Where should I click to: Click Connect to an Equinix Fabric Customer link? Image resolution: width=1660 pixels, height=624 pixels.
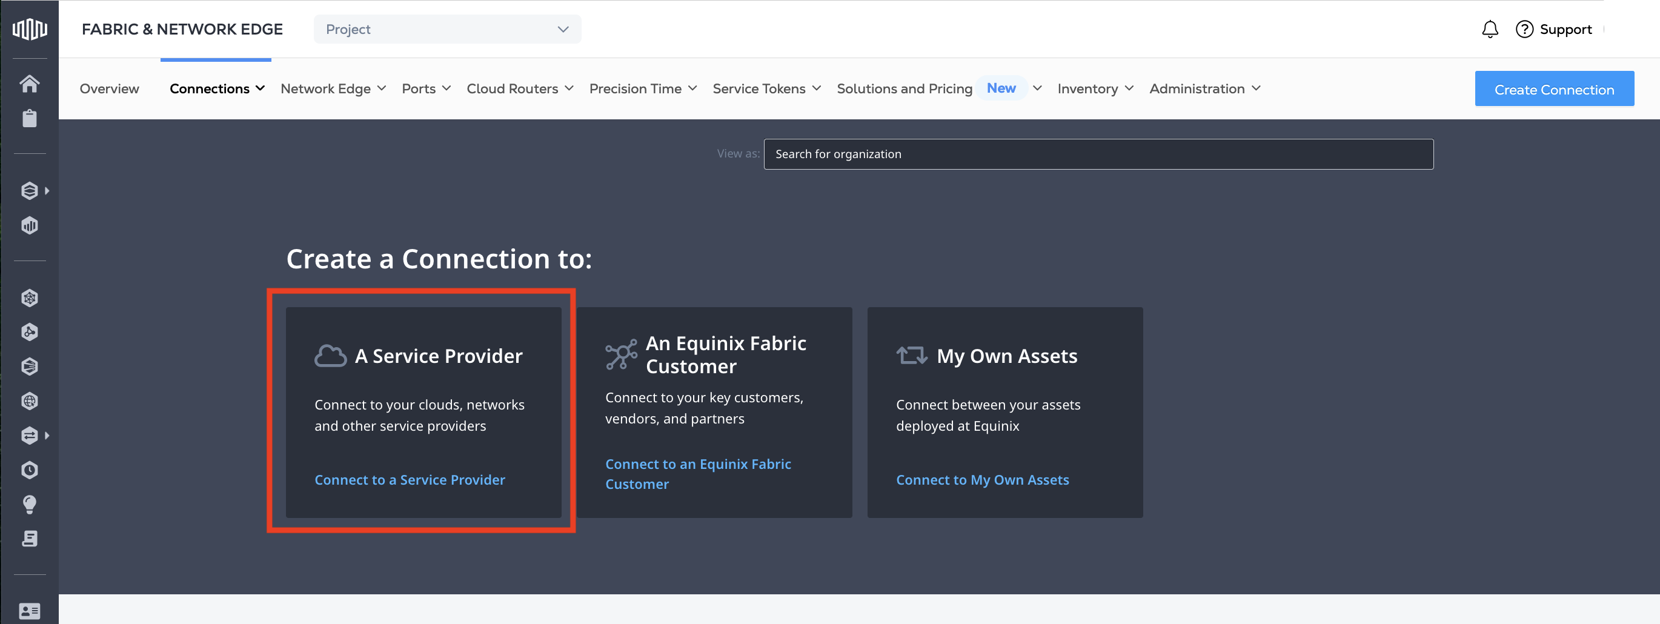[698, 474]
